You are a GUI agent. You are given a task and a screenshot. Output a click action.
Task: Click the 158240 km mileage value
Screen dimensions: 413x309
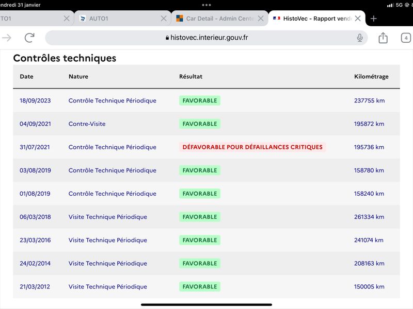[x=369, y=194]
